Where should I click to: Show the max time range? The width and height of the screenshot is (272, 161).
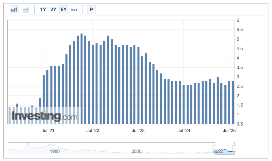(x=74, y=10)
